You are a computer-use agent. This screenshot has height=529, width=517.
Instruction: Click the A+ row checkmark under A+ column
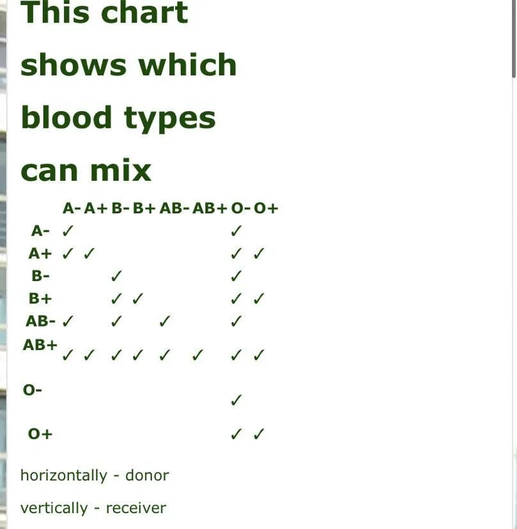[x=89, y=254]
